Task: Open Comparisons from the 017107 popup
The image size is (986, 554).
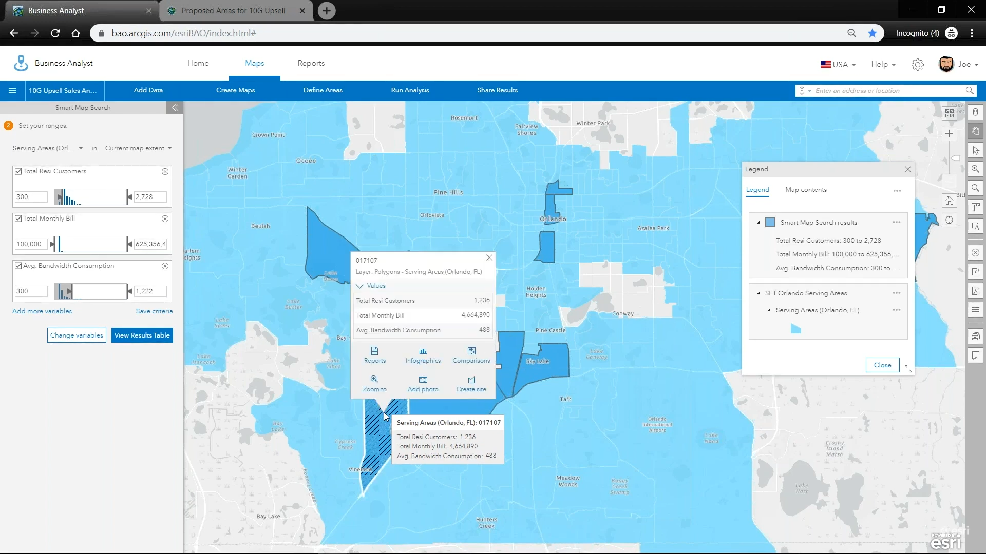Action: point(471,355)
